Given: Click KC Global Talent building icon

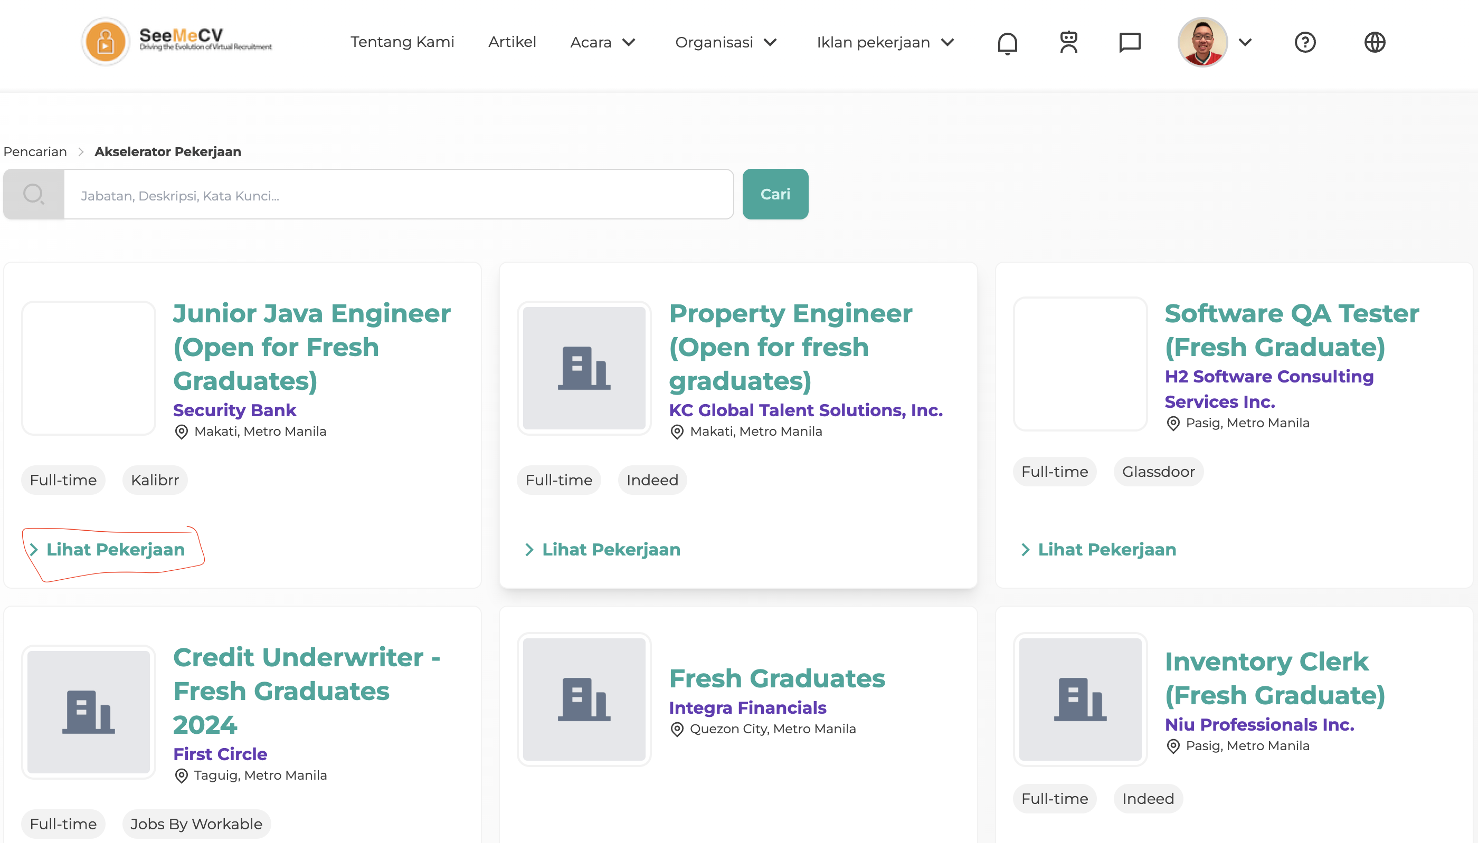Looking at the screenshot, I should click(x=584, y=368).
